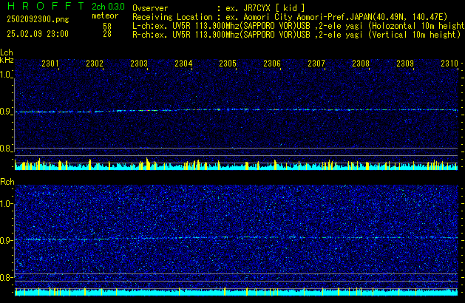The width and height of the screenshot is (465, 303).
Task: Click the Rch 0.9 kHz axis label
Action: tap(6, 240)
